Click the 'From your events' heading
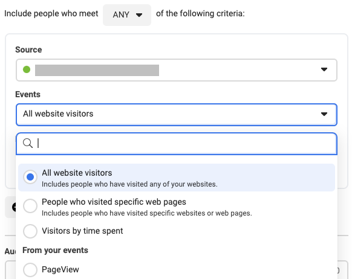This screenshot has height=279, width=352. coord(55,251)
